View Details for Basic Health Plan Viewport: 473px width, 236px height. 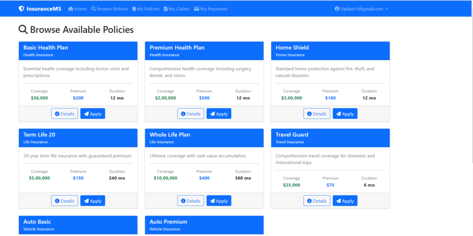point(65,114)
